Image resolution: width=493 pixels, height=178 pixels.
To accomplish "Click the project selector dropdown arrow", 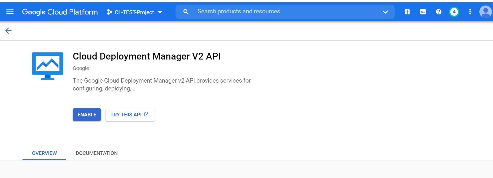I will point(160,12).
